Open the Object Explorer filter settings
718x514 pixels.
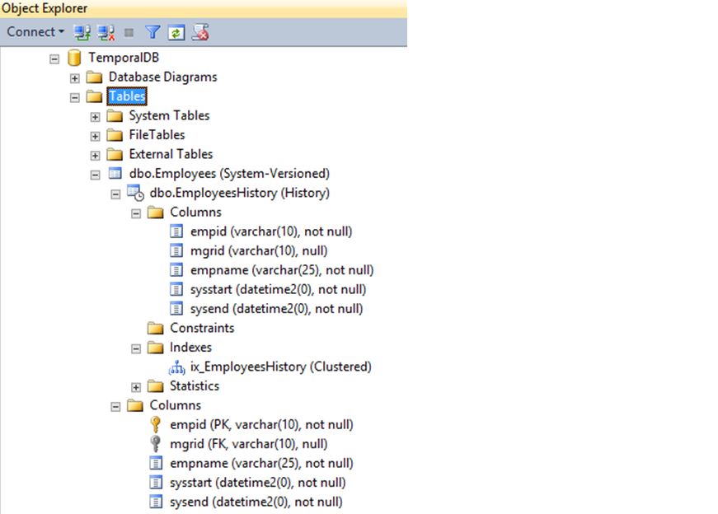151,31
